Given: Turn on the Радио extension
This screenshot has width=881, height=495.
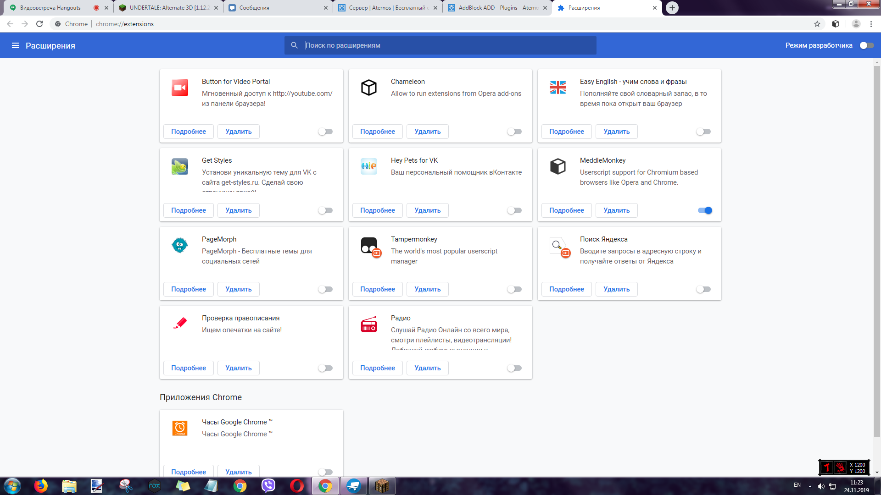Looking at the screenshot, I should point(514,368).
